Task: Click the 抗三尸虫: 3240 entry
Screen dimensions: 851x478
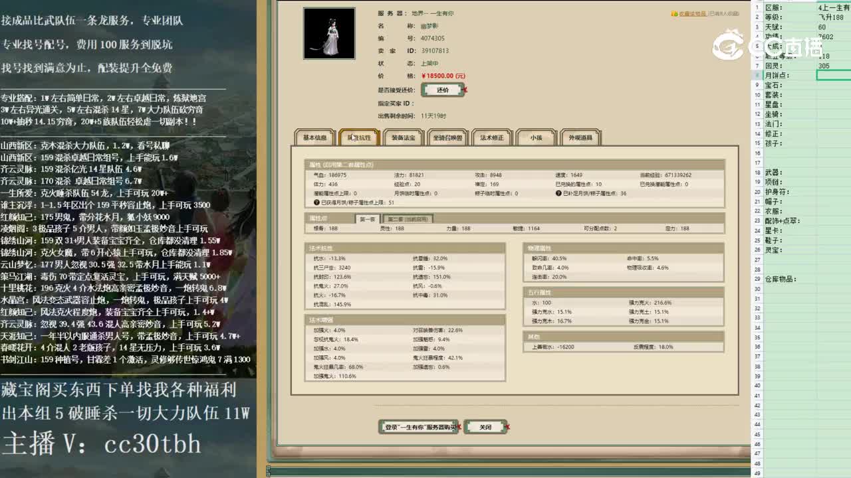Action: tap(332, 268)
